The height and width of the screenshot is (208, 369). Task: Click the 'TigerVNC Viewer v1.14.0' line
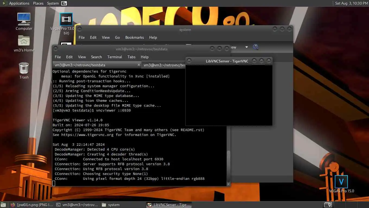pos(78,120)
